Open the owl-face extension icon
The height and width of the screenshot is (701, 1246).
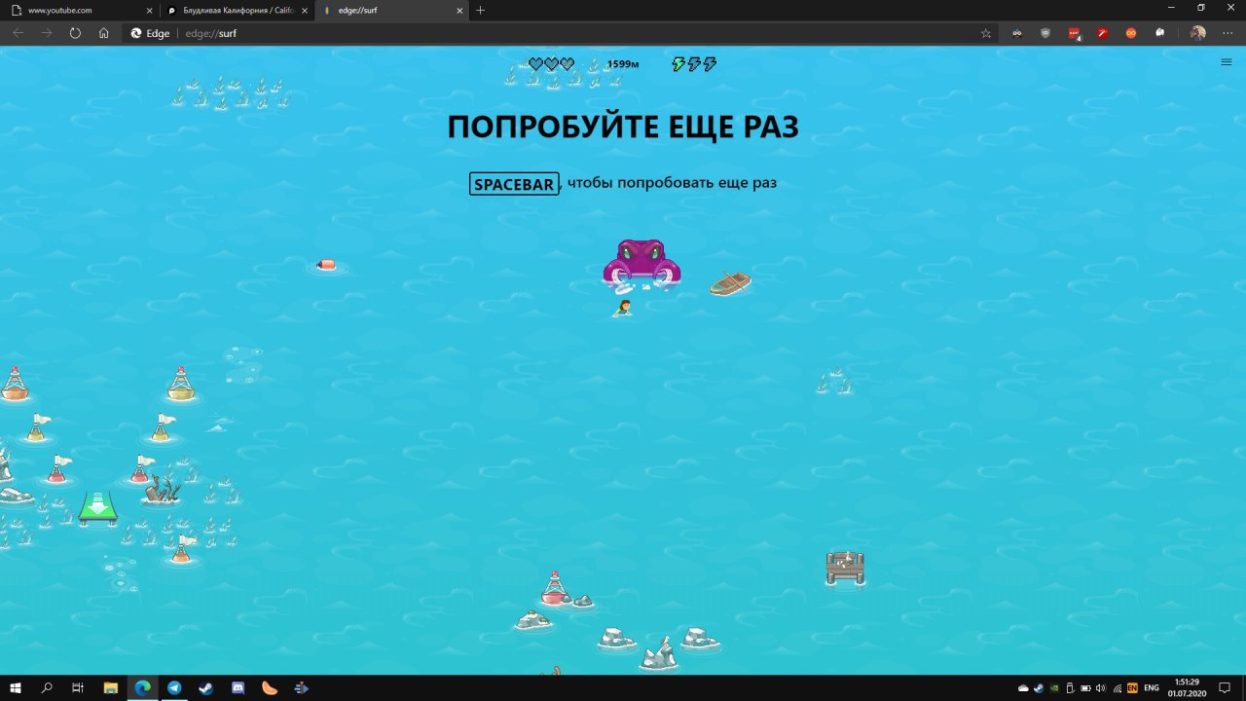tap(1017, 33)
